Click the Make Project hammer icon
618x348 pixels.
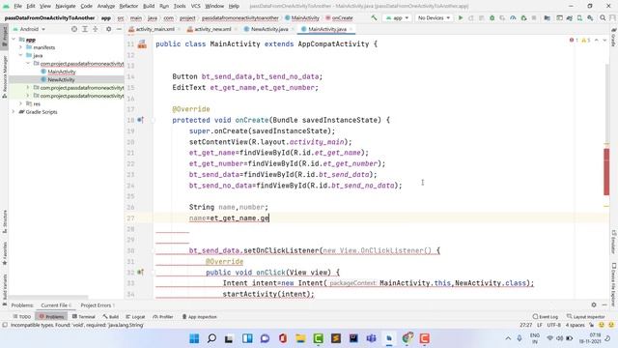(x=374, y=17)
